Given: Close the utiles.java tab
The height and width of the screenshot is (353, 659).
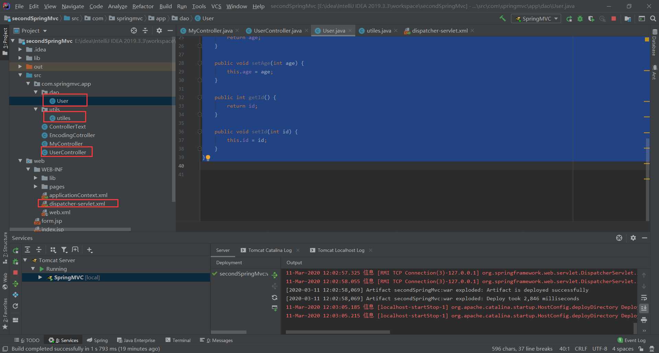Looking at the screenshot, I should [396, 31].
